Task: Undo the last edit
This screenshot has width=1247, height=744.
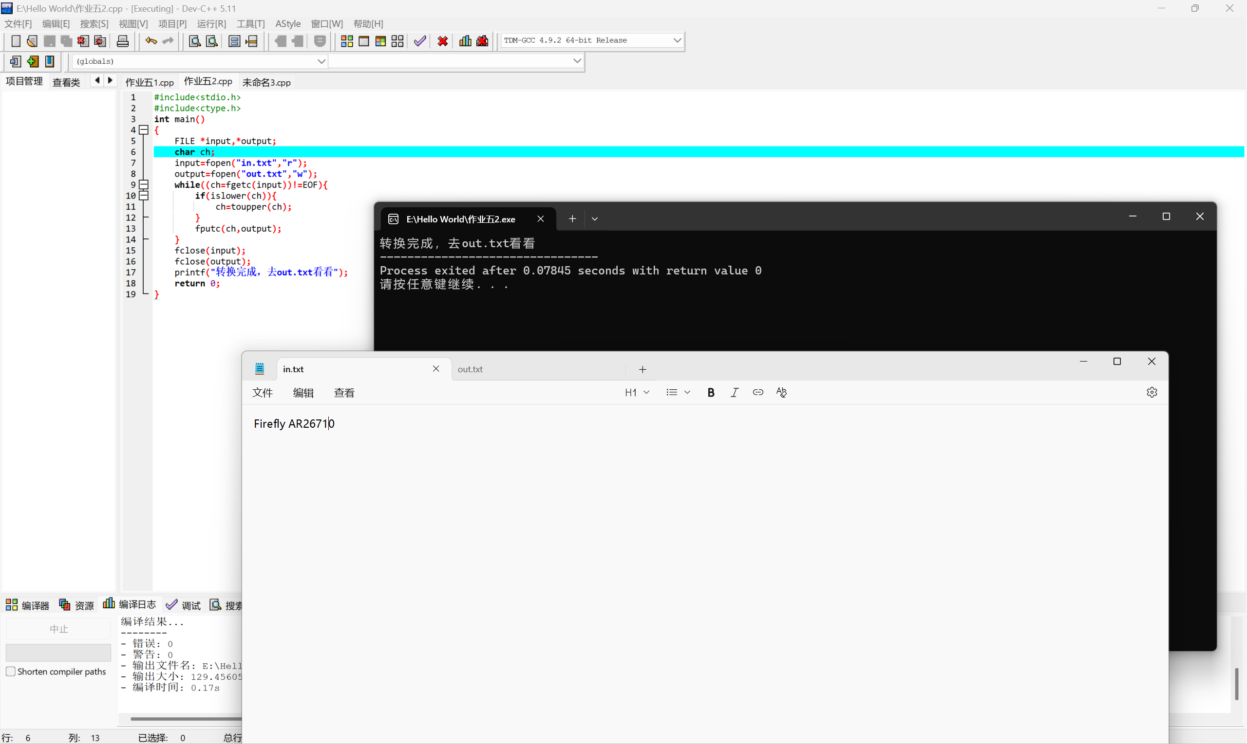Action: tap(150, 41)
